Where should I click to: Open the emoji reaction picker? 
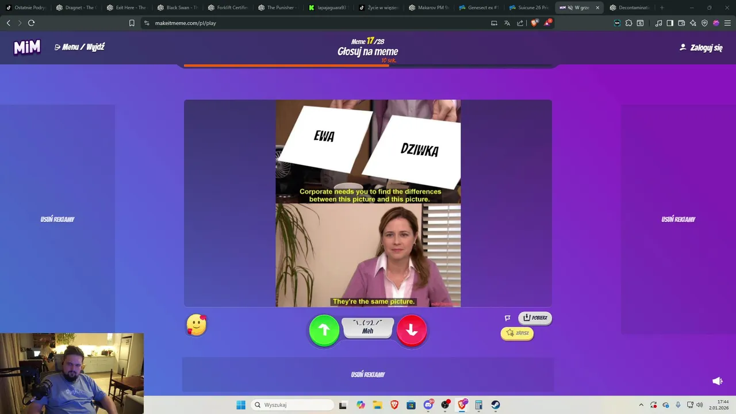click(x=197, y=325)
